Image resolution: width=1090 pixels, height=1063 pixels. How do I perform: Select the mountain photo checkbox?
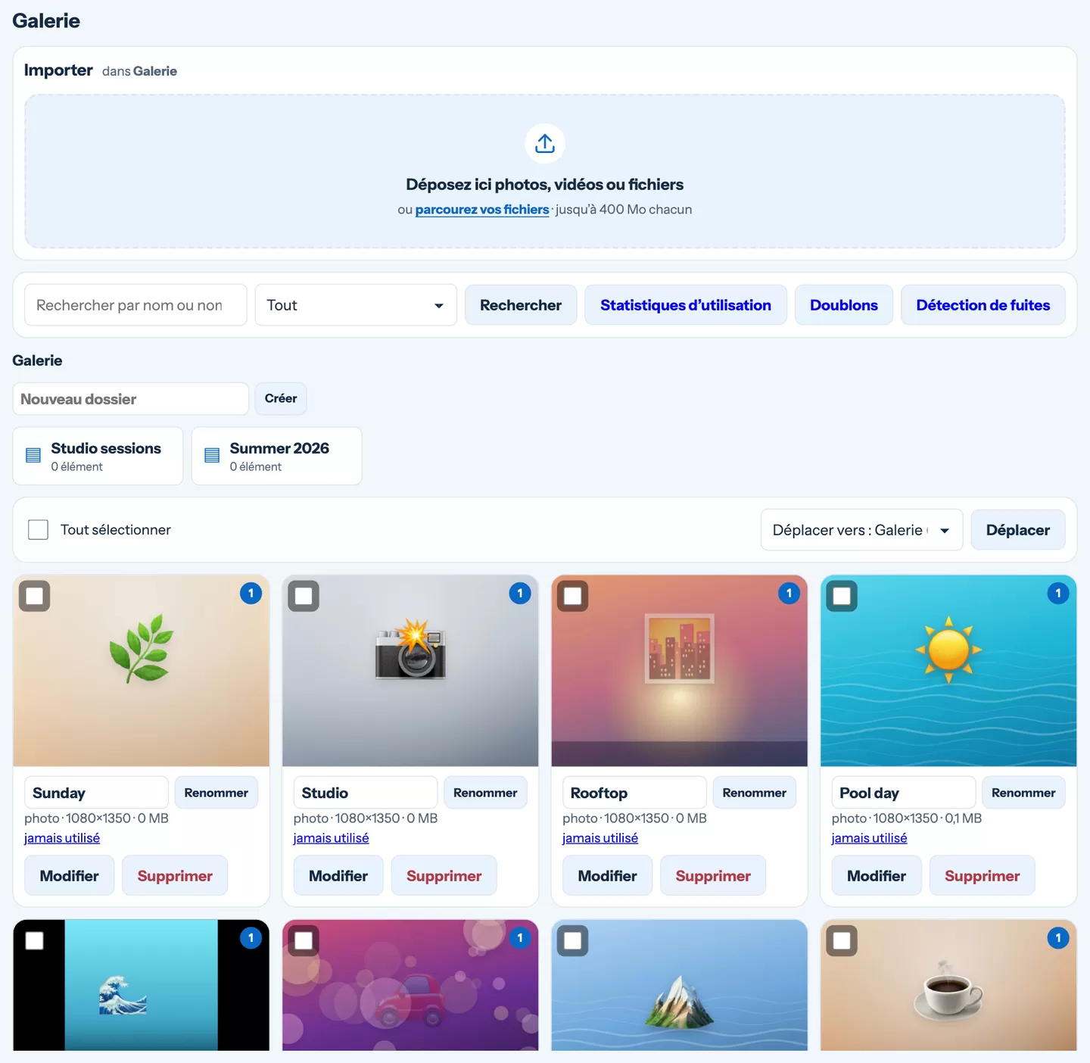[573, 941]
